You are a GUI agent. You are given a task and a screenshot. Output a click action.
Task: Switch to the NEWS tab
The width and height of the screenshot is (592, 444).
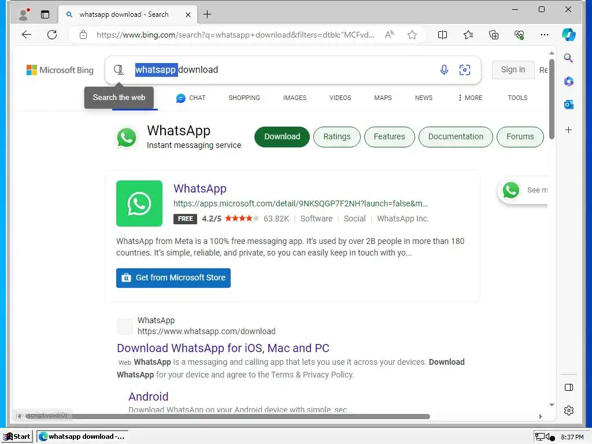(424, 98)
